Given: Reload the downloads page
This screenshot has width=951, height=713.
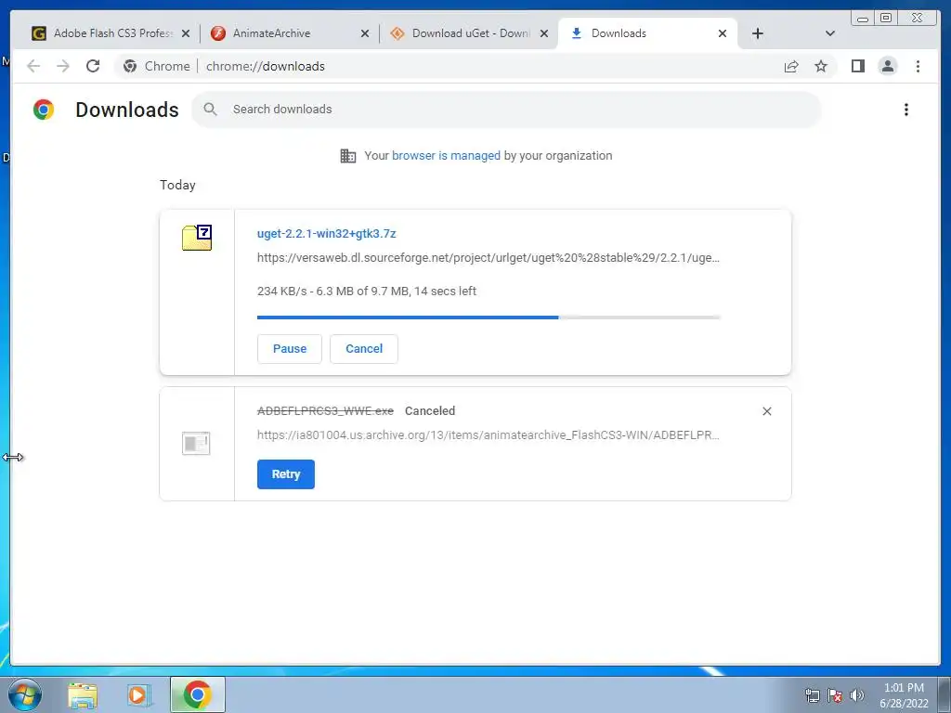Looking at the screenshot, I should pos(93,66).
